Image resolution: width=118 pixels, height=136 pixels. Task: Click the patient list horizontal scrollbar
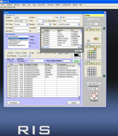tap(61, 47)
